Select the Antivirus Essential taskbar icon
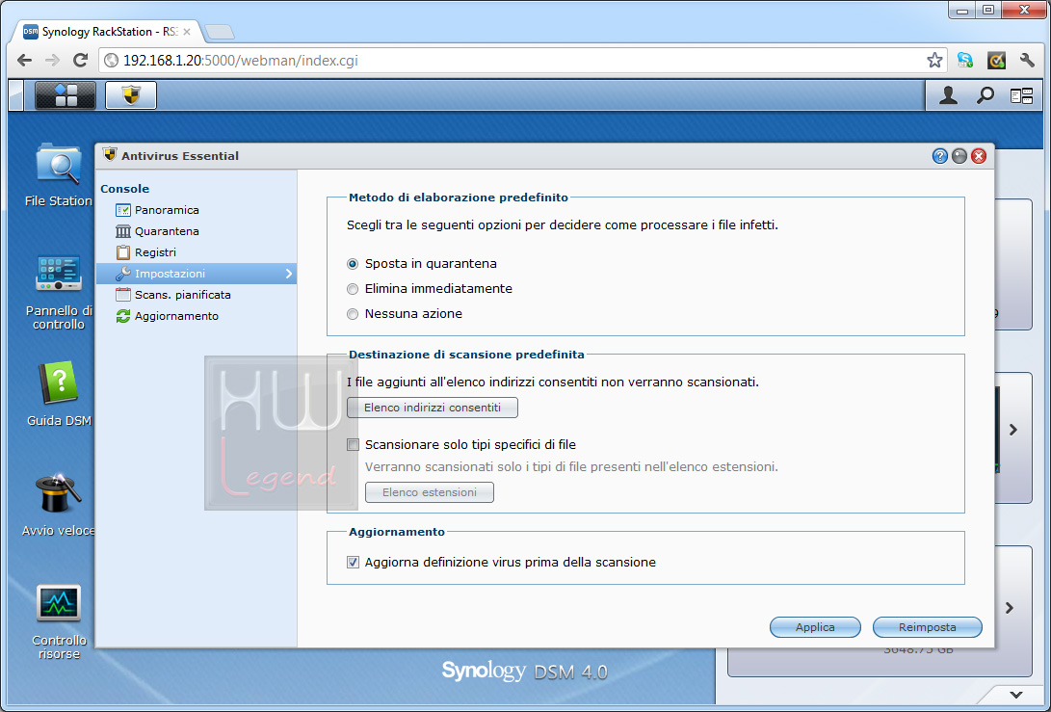1051x712 pixels. click(131, 95)
